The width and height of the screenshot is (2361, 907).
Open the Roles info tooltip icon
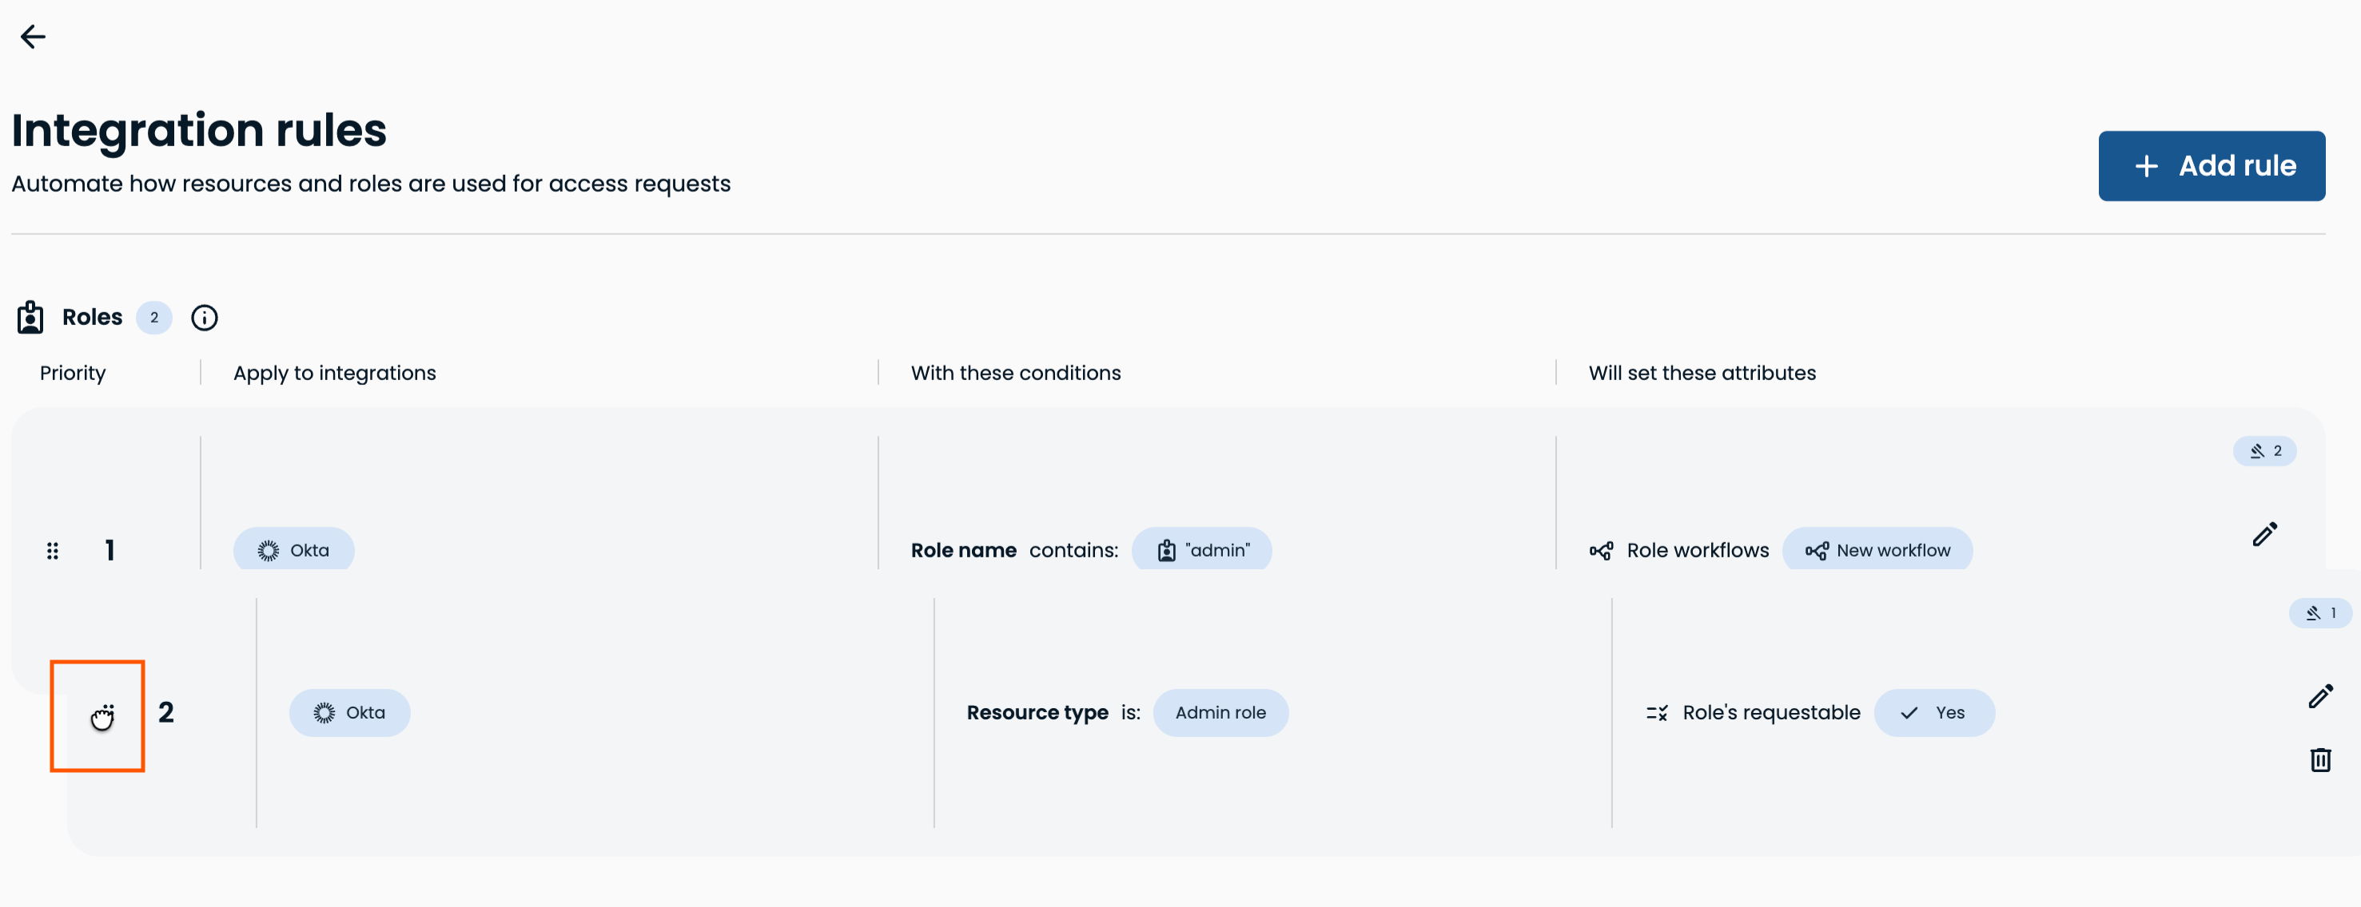click(x=205, y=318)
